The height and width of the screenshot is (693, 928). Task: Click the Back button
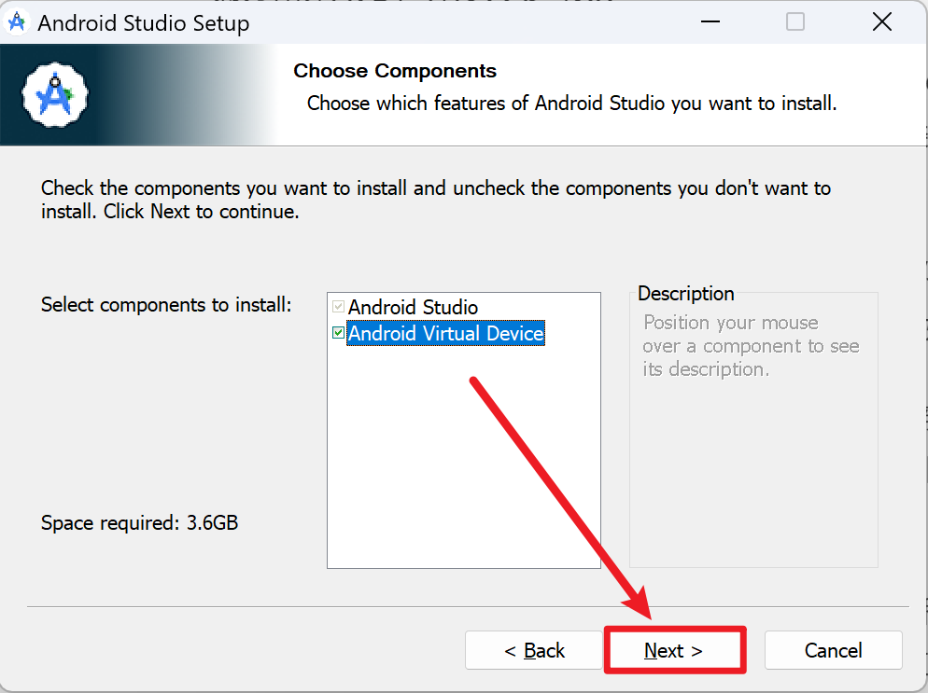pyautogui.click(x=534, y=650)
